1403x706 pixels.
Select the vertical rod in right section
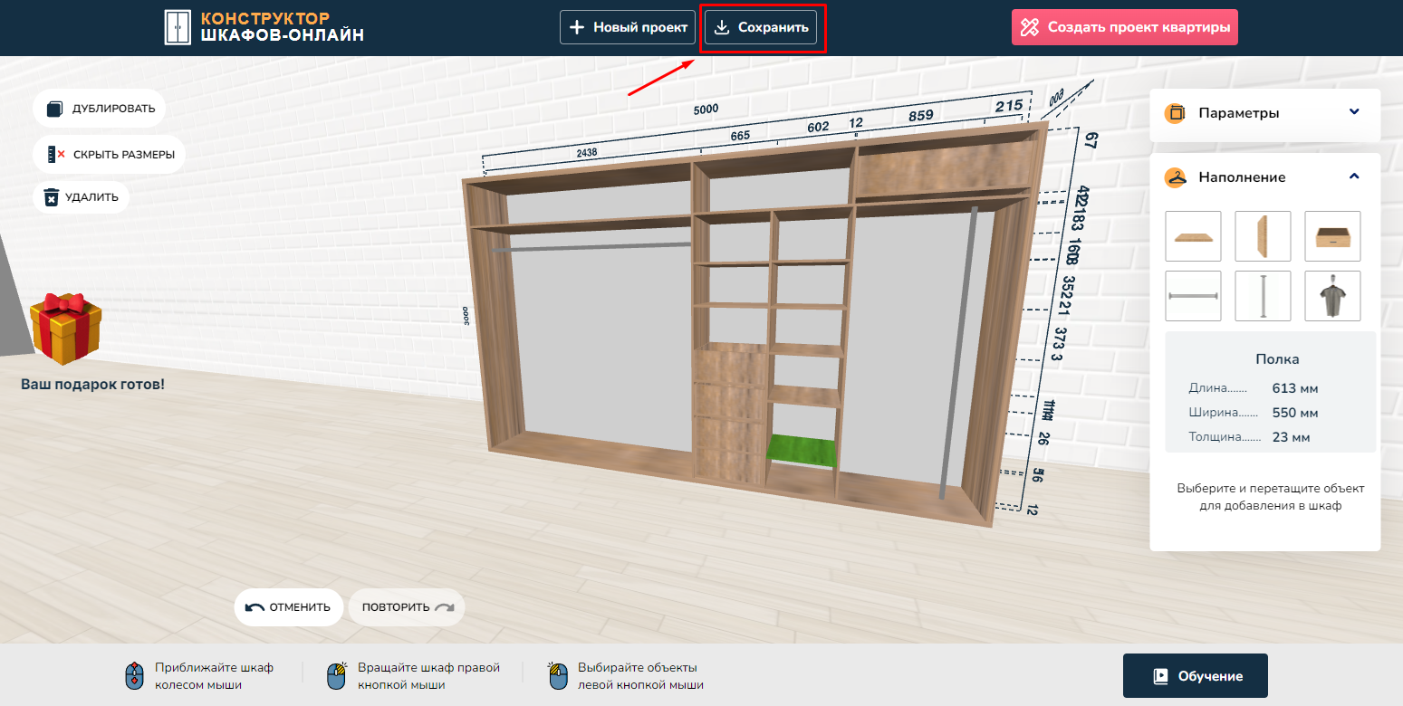point(958,353)
